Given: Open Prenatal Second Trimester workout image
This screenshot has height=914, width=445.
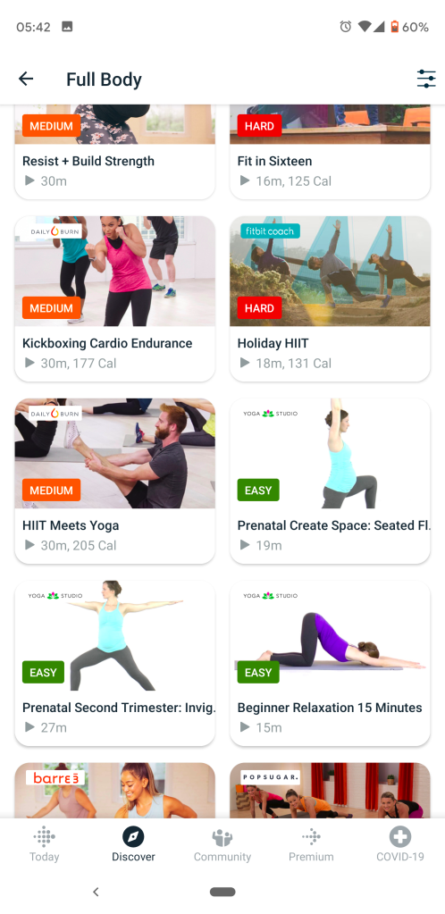Looking at the screenshot, I should pos(115,635).
